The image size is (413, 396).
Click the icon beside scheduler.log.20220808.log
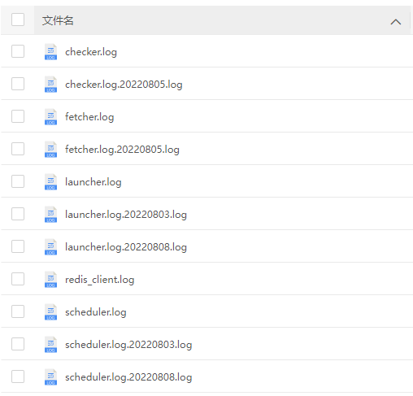point(50,377)
